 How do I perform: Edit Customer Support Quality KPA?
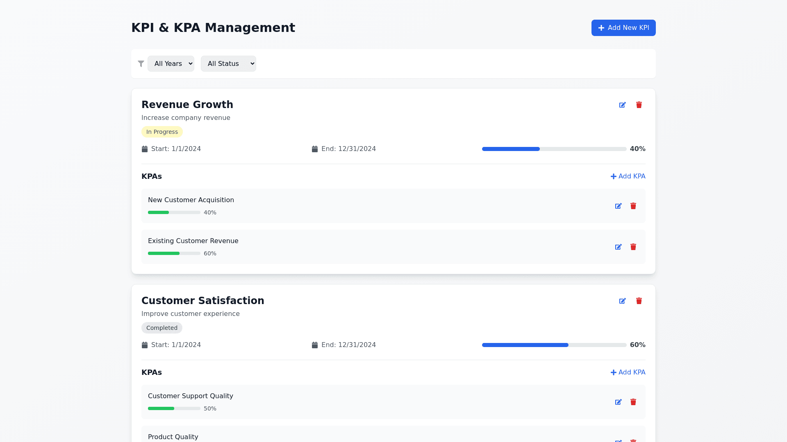coord(618,402)
